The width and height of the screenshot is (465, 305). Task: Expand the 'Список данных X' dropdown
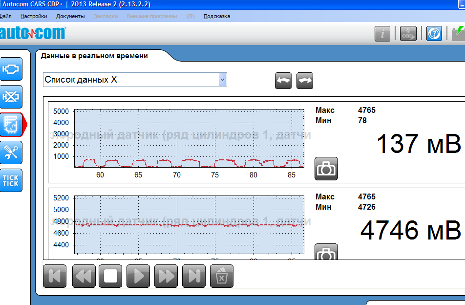click(x=223, y=79)
